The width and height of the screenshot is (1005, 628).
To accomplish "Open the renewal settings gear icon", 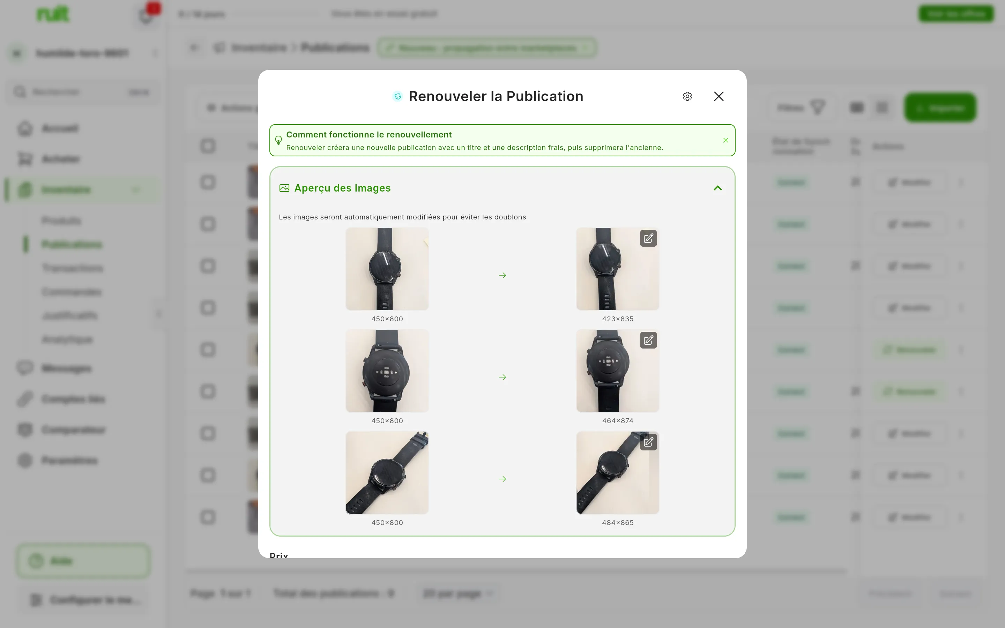I will click(x=687, y=96).
